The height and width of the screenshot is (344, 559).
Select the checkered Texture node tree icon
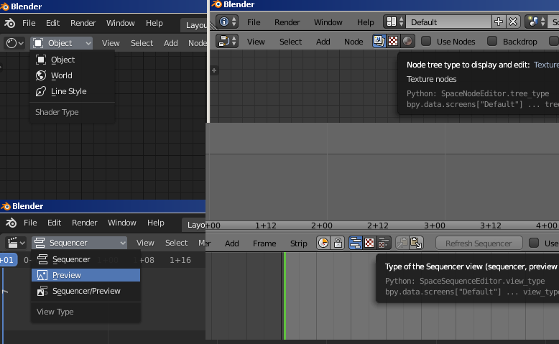(x=393, y=41)
